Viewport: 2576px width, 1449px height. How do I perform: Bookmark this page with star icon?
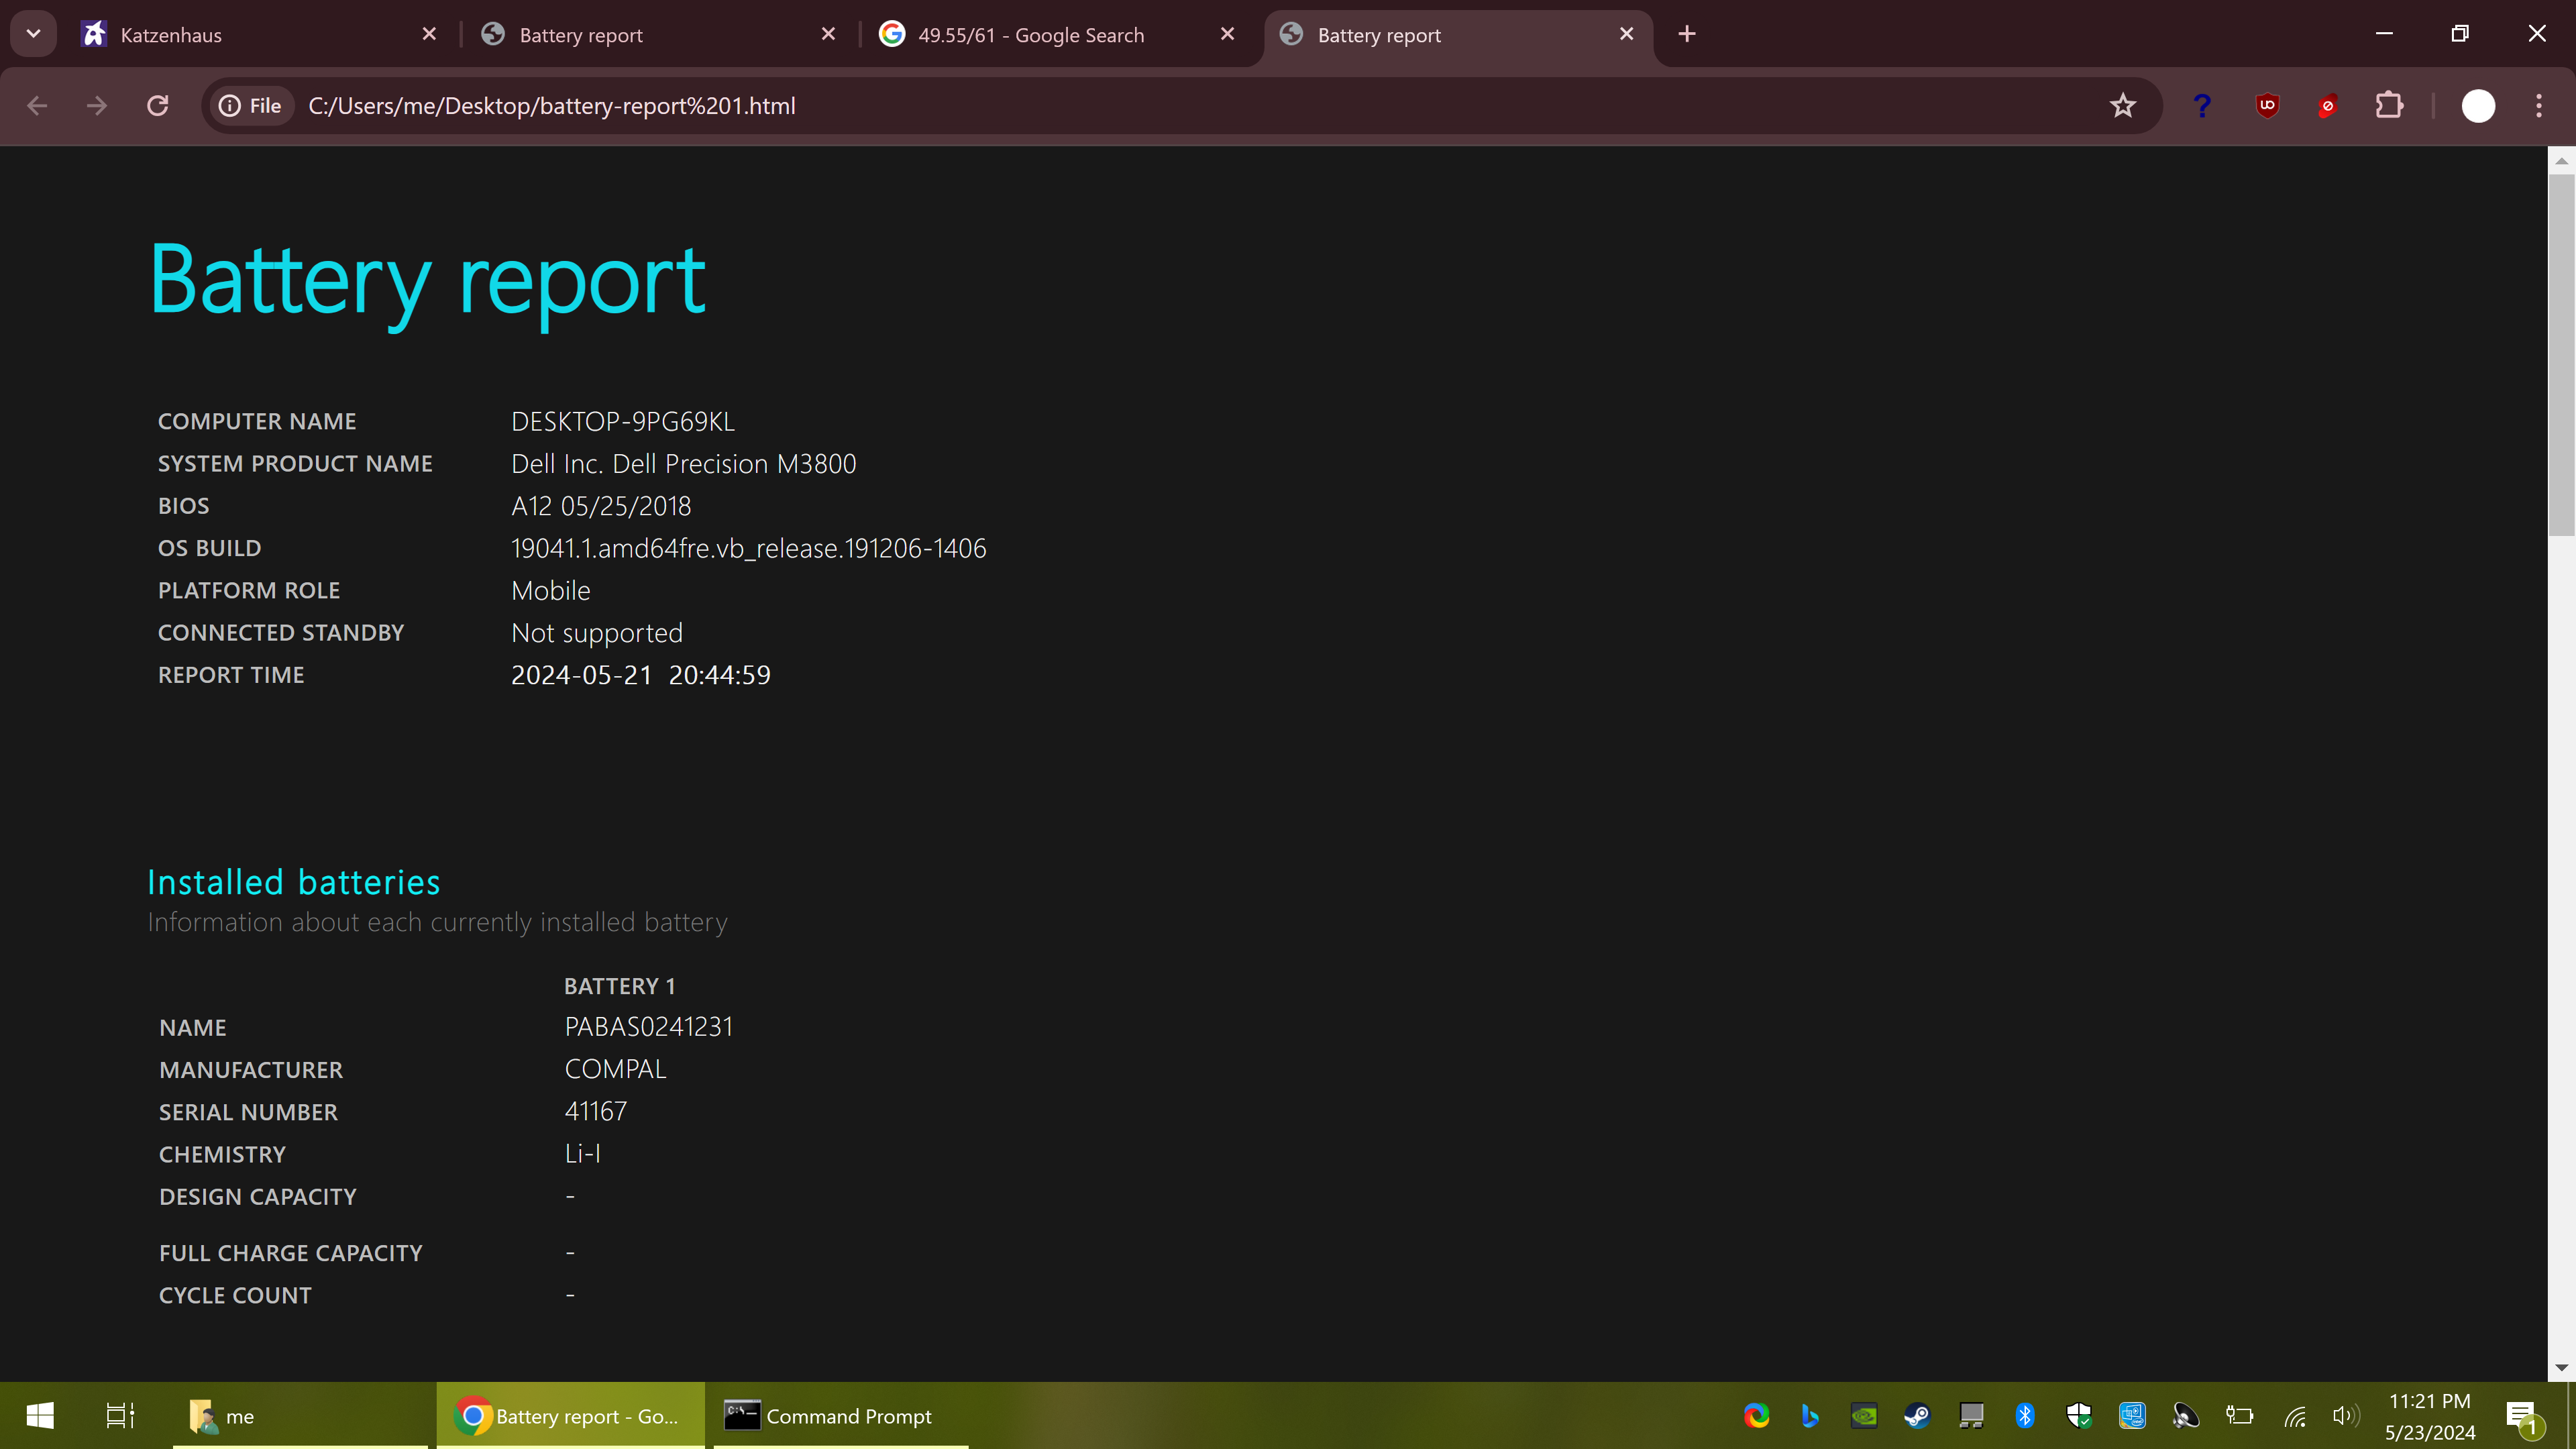coord(2122,106)
